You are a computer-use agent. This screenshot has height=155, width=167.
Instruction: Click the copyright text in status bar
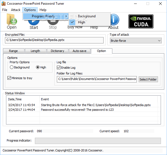tap(53, 150)
